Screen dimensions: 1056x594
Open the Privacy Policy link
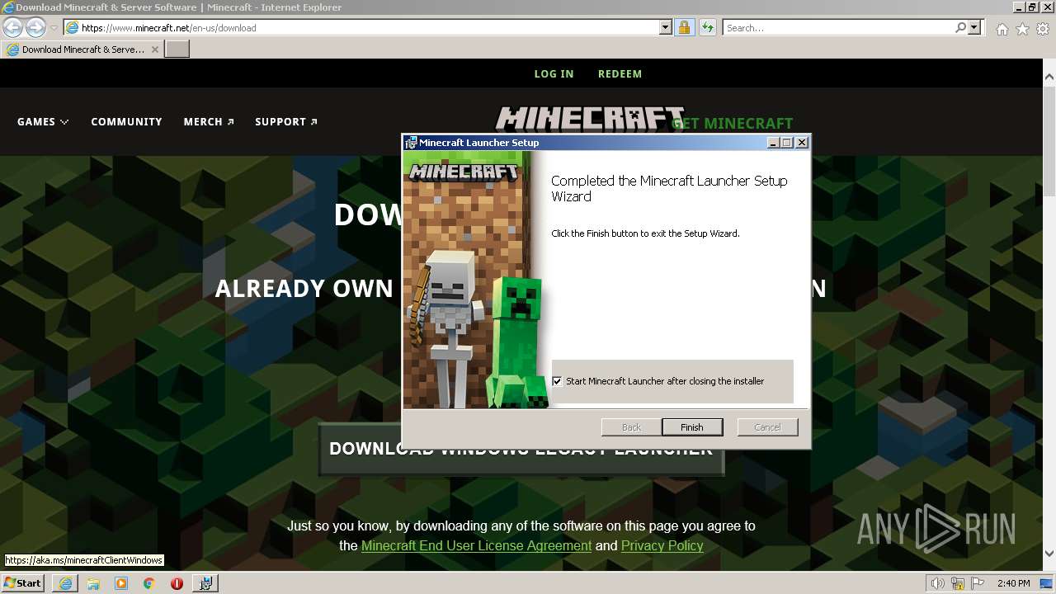click(662, 545)
